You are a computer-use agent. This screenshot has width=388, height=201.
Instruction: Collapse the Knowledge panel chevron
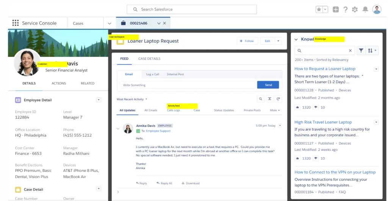(296, 40)
